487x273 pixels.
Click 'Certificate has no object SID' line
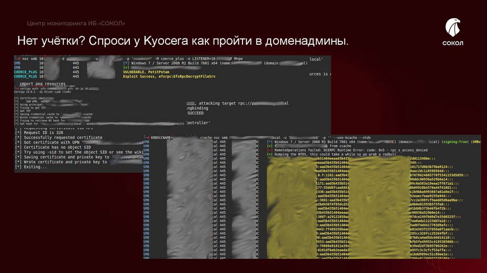tap(53, 147)
